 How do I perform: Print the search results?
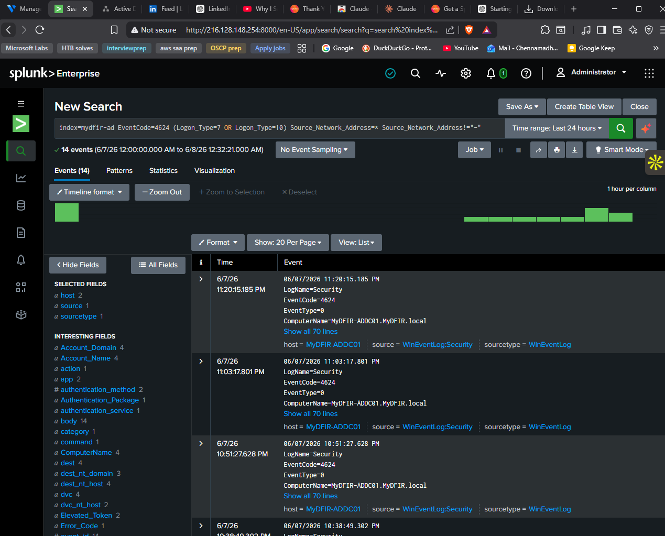557,150
